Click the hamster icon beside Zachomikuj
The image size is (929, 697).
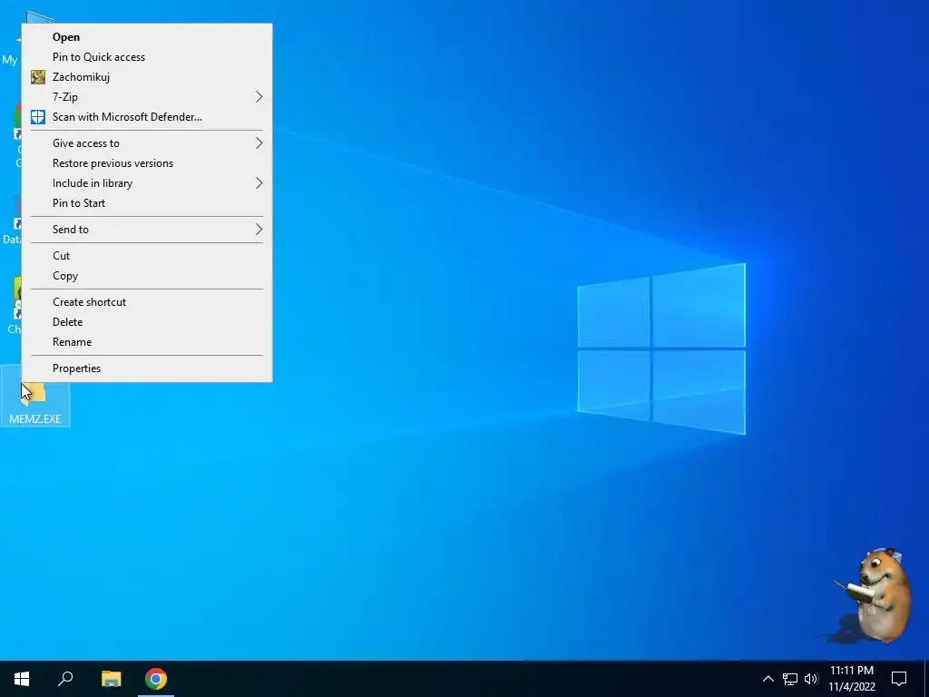pos(38,77)
